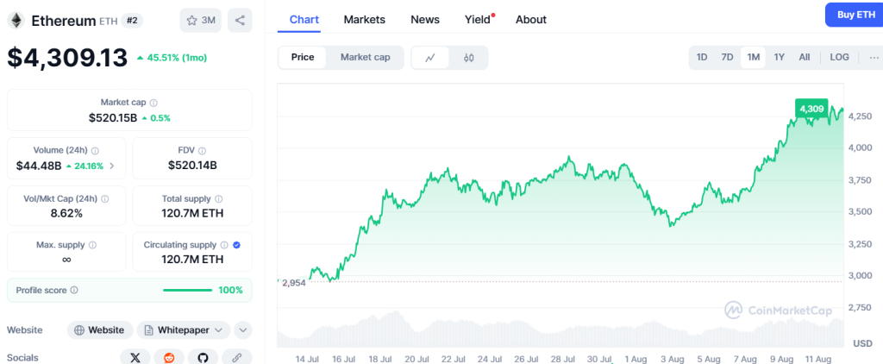The image size is (883, 364).
Task: Open Ethereum's X (Twitter) social link
Action: coord(135,357)
